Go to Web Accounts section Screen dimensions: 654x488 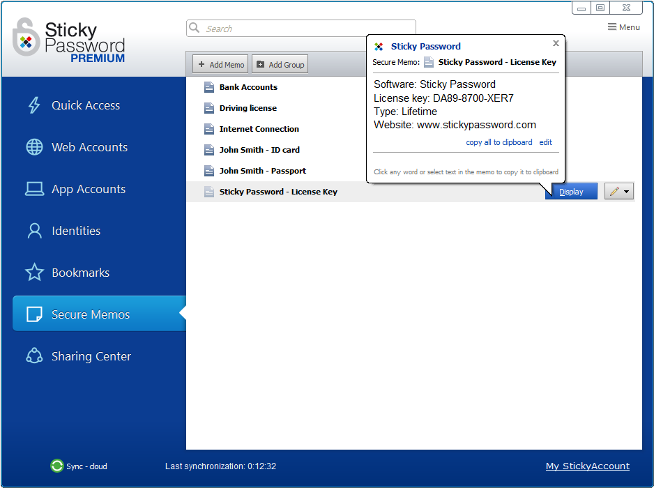click(89, 147)
